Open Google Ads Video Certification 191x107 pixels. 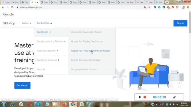(x=86, y=60)
